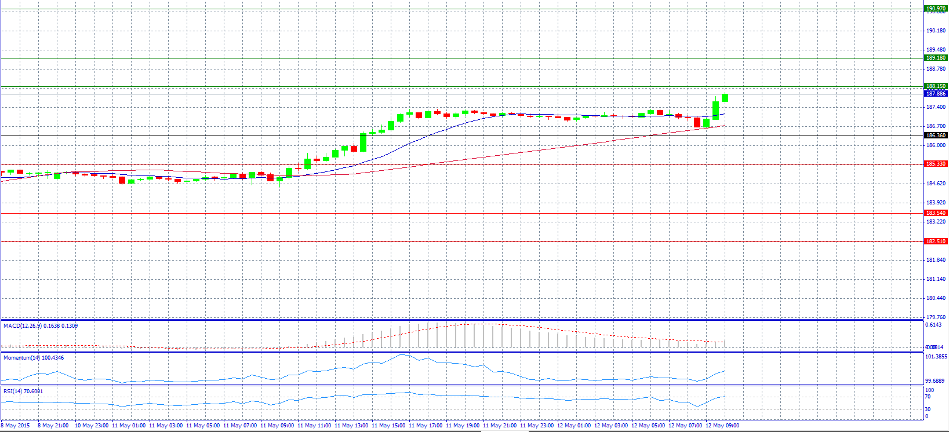Select the 185.330 red price tag
949x432 pixels.
[936, 164]
